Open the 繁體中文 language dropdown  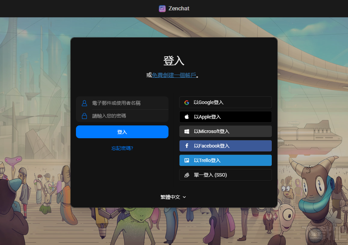[173, 197]
